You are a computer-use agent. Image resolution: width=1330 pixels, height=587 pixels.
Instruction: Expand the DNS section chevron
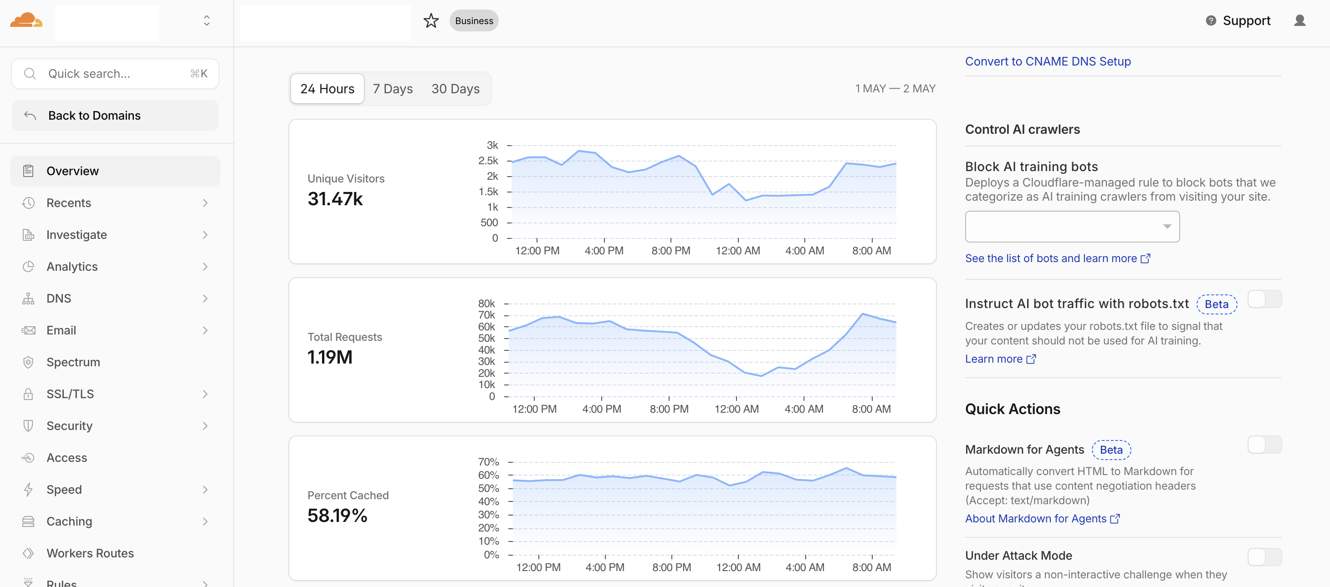(205, 299)
